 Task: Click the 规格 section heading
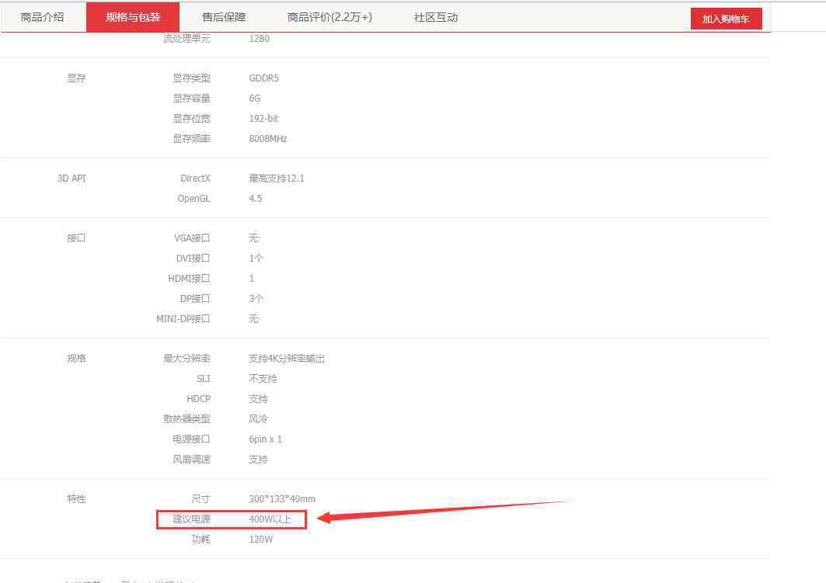tap(76, 359)
